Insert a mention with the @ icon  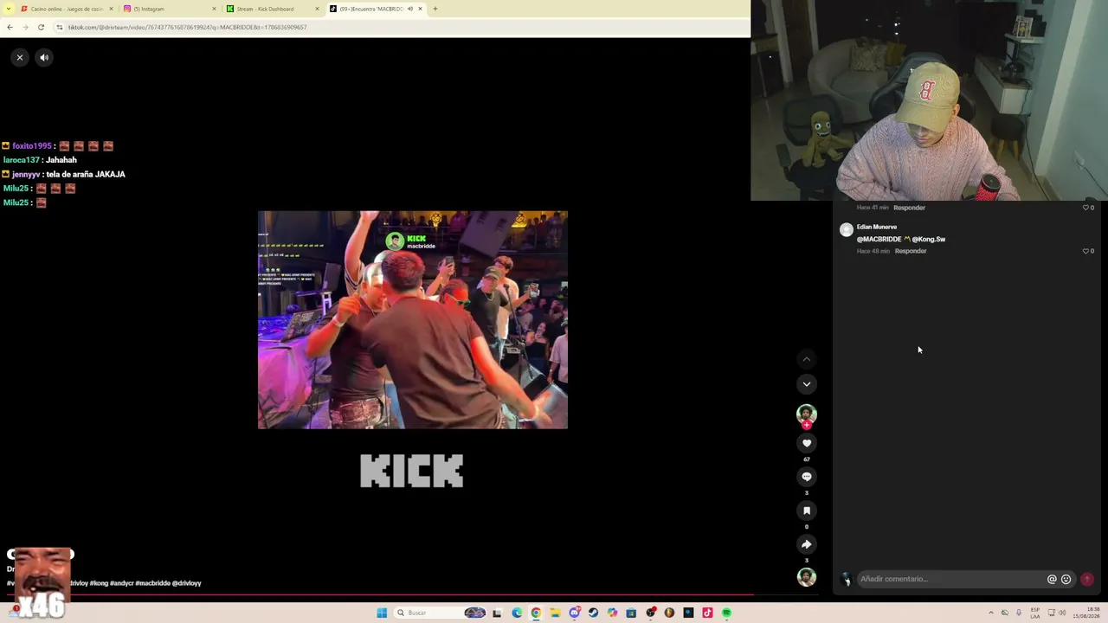(1052, 579)
